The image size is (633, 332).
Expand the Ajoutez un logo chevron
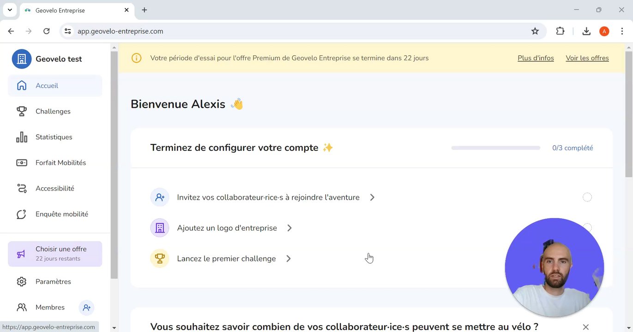pos(289,228)
